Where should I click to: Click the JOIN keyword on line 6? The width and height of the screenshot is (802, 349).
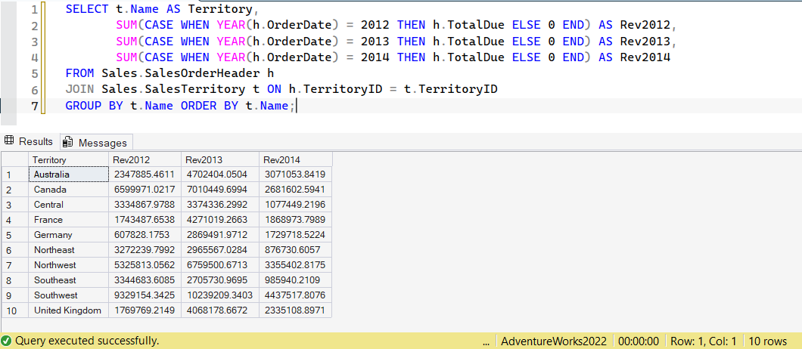coord(79,89)
